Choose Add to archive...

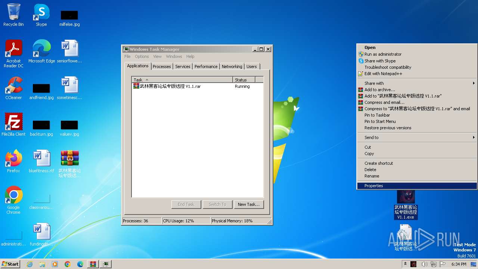point(417,90)
